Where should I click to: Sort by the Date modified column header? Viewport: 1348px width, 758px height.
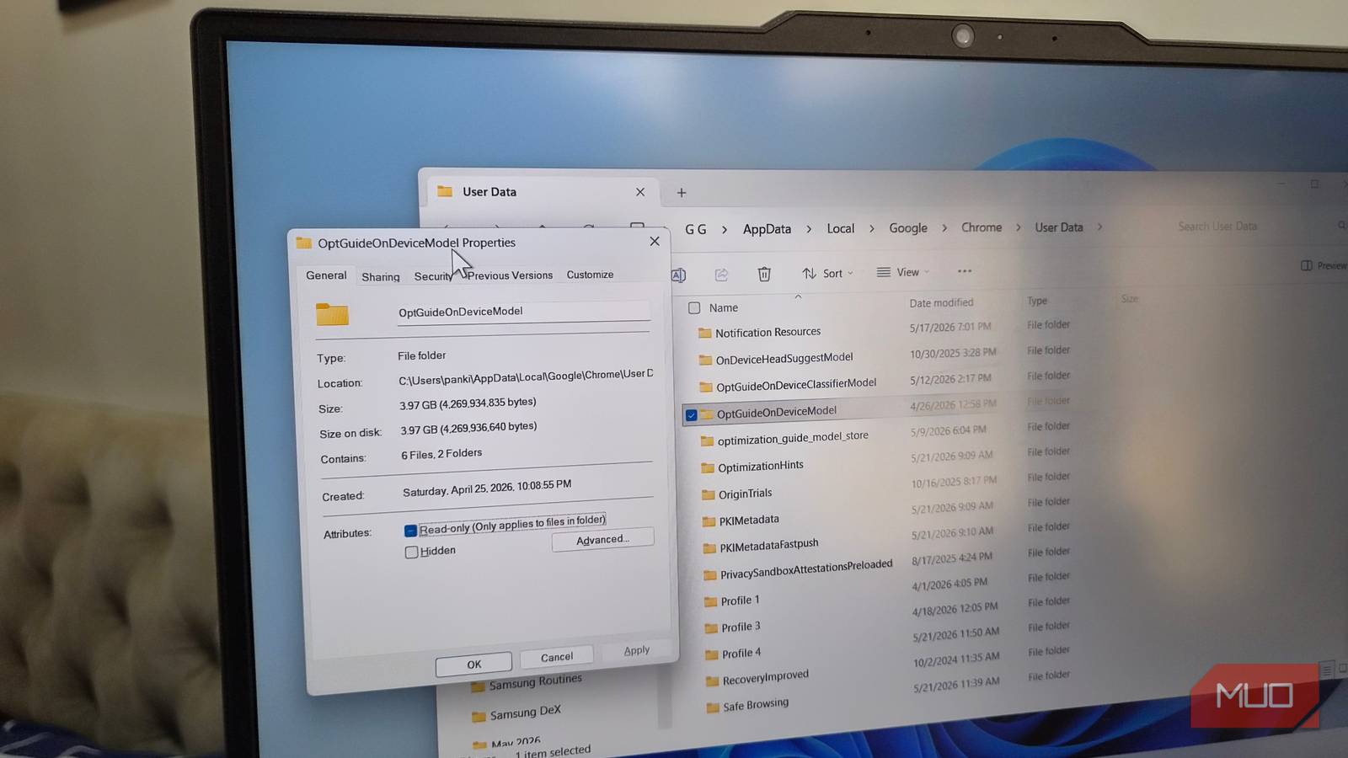(941, 303)
